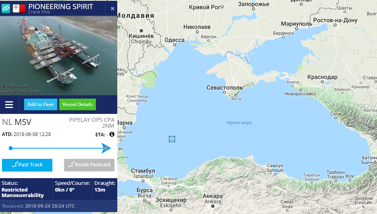This screenshot has width=377, height=214.
Task: Select the vessel marker in the Black Sea
Action: 172,139
